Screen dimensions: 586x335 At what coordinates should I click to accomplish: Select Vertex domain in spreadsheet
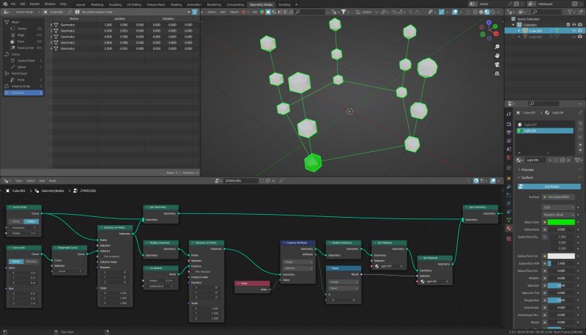pyautogui.click(x=25, y=29)
